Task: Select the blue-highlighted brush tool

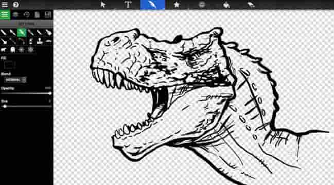Action: [x=152, y=5]
